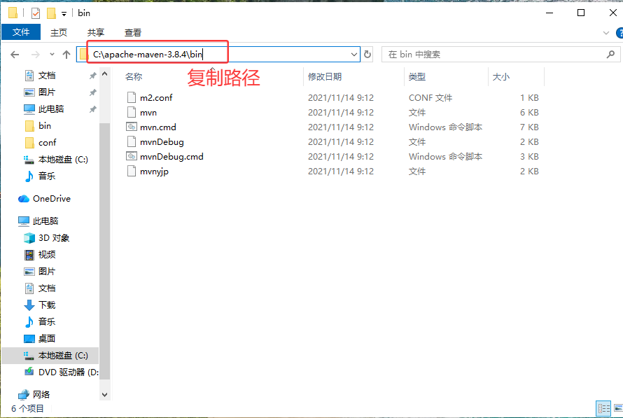Switch to the 共享 ribbon tab
623x418 pixels.
coord(95,32)
